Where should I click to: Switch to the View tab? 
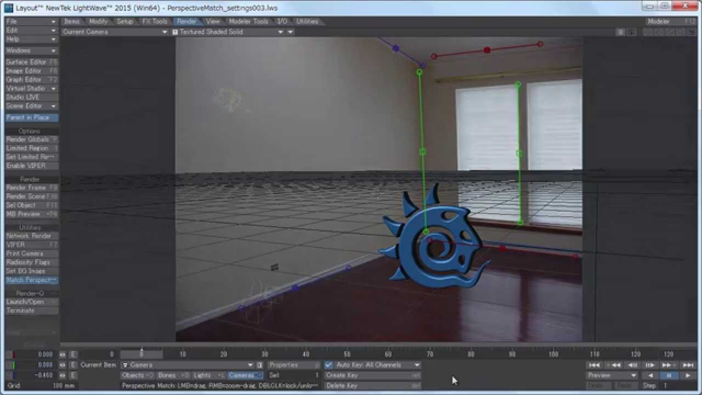[x=213, y=21]
